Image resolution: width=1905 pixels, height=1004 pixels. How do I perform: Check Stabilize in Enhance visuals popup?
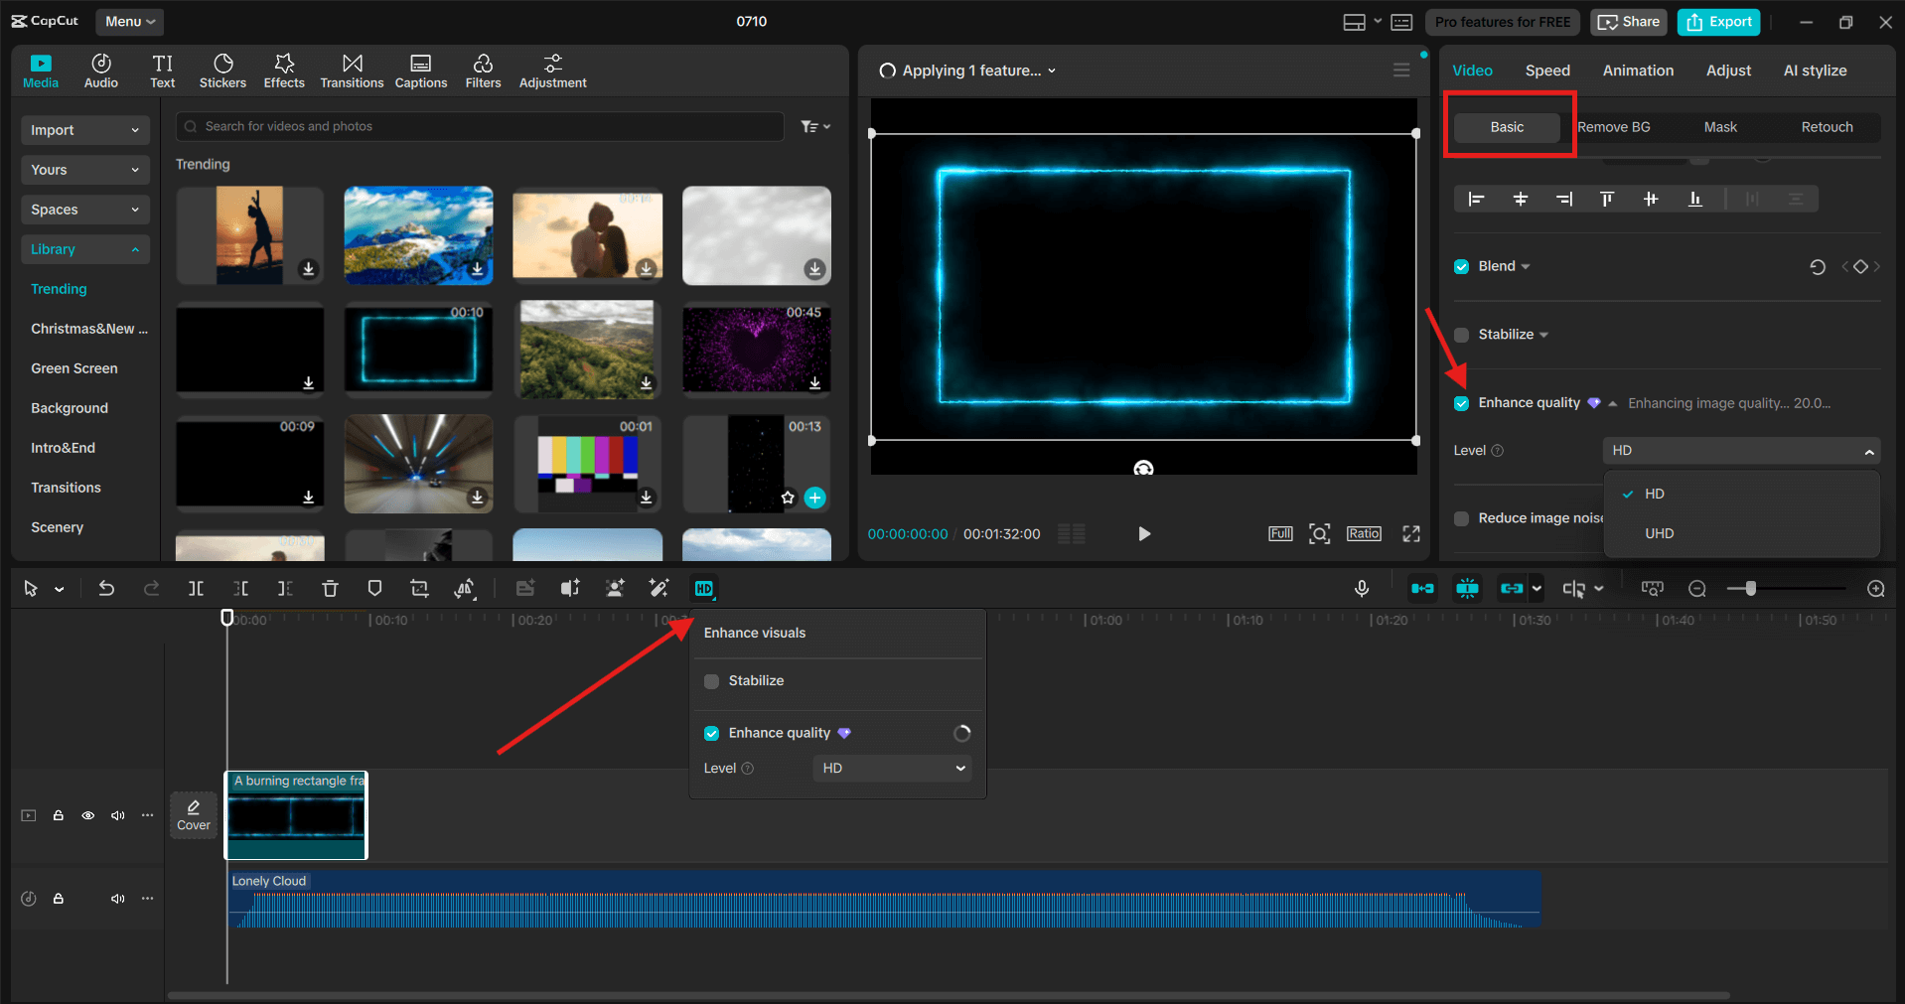point(711,681)
